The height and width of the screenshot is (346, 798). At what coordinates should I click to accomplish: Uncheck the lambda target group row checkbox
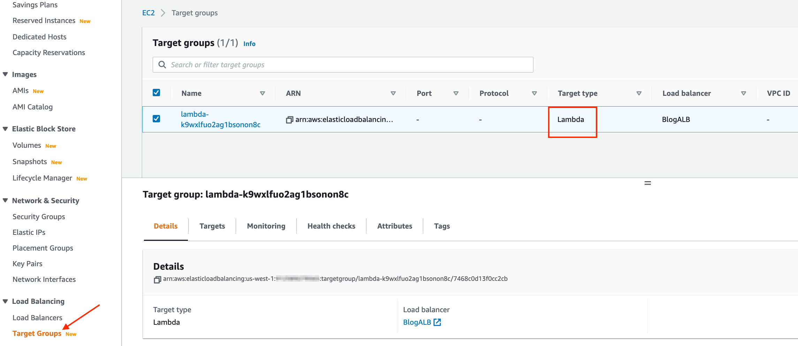coord(157,119)
